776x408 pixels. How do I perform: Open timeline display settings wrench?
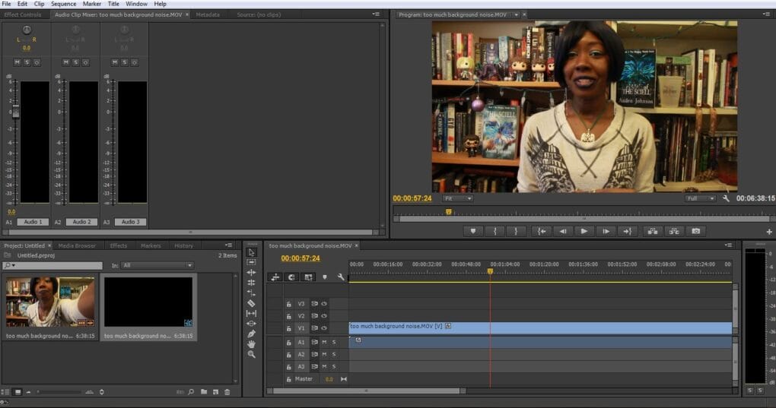pyautogui.click(x=341, y=277)
